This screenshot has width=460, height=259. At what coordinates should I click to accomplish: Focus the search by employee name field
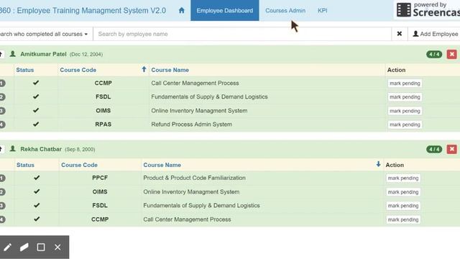point(242,34)
